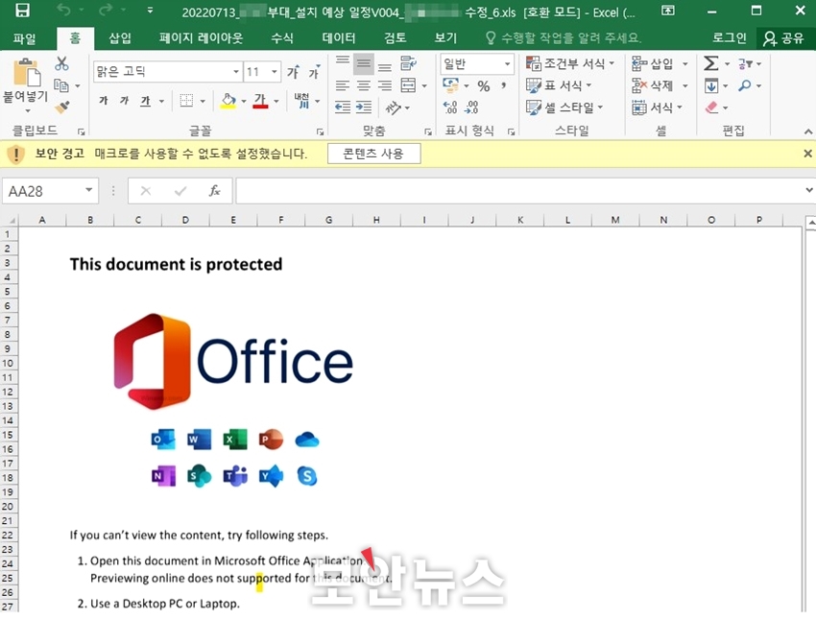The height and width of the screenshot is (620, 816).
Task: Decrease the cell indent
Action: (x=343, y=107)
